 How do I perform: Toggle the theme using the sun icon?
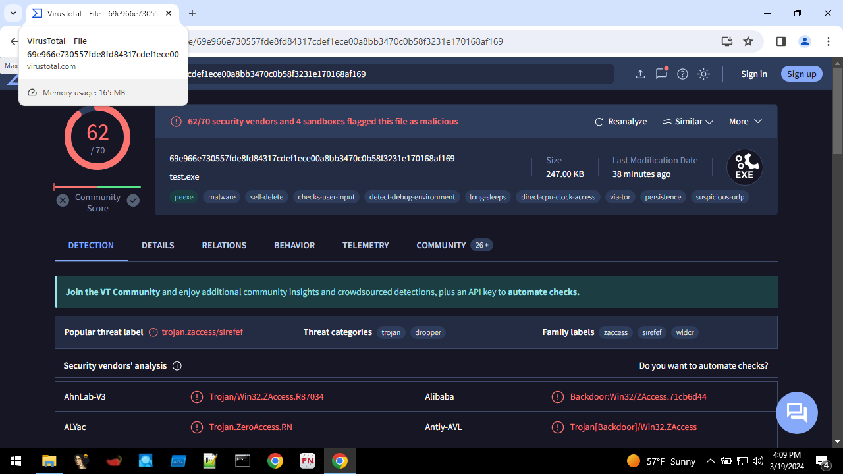pyautogui.click(x=703, y=74)
